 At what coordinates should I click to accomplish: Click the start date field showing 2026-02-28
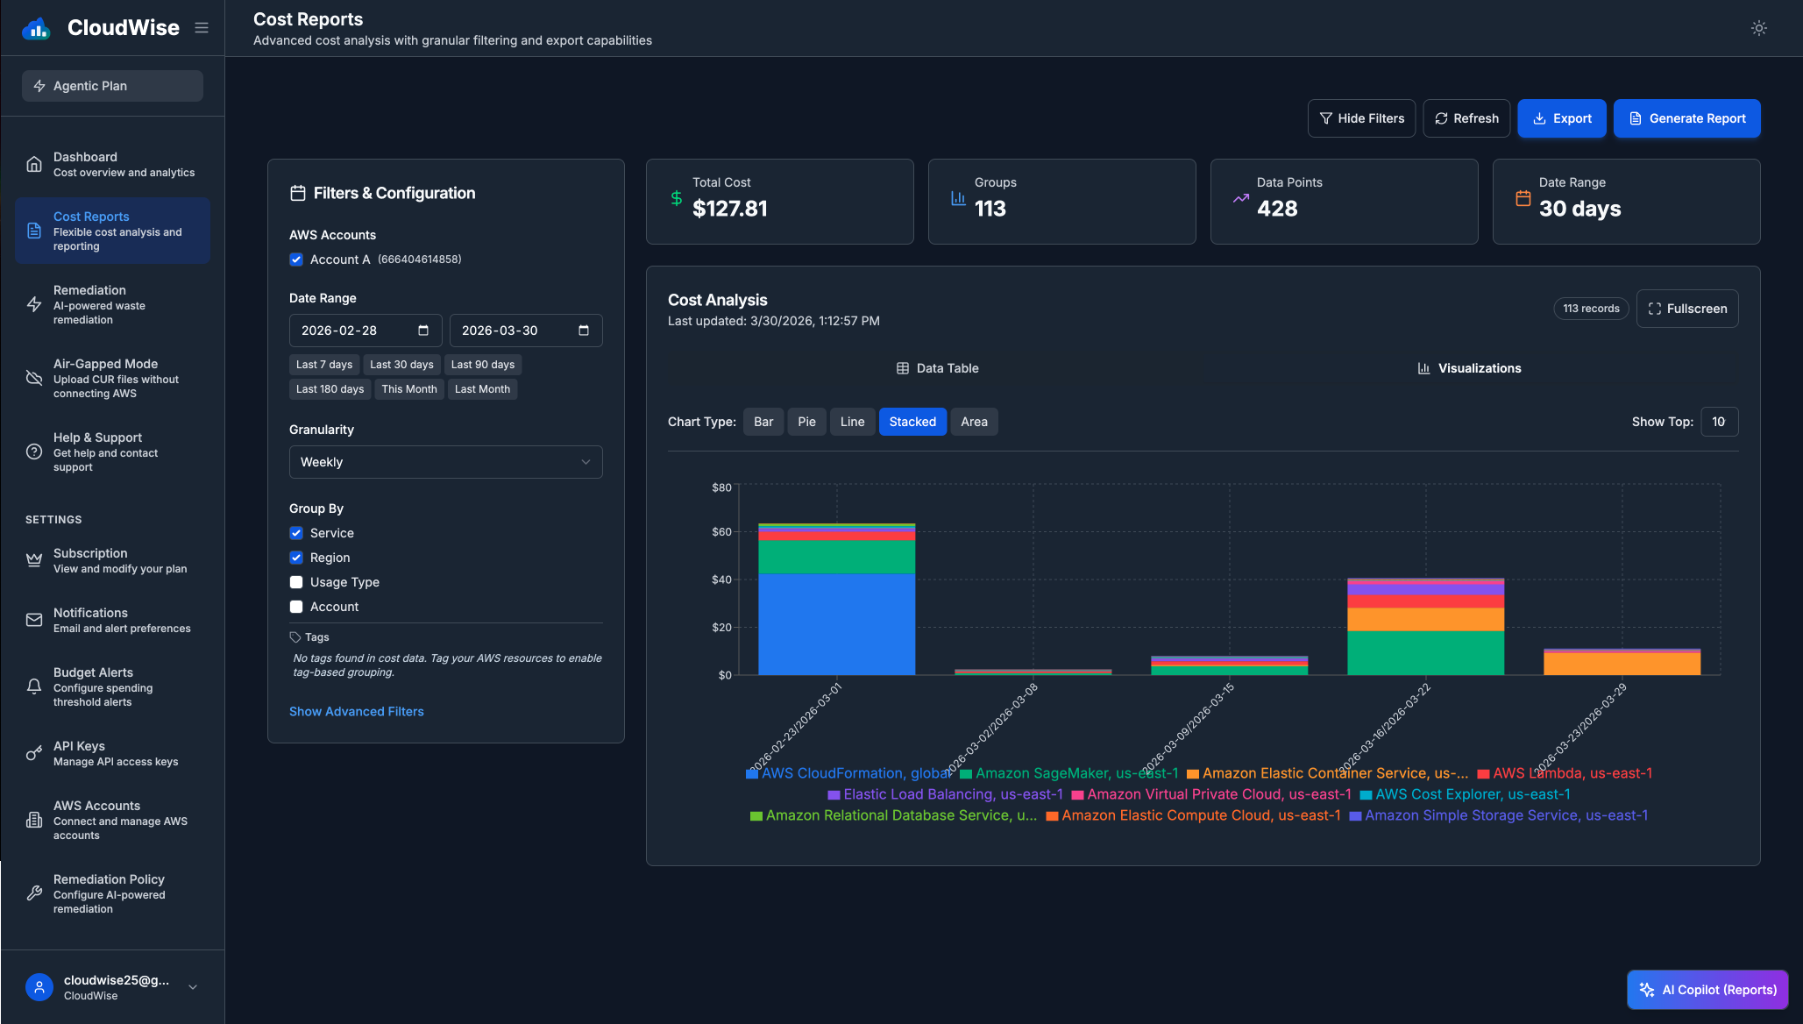tap(366, 331)
